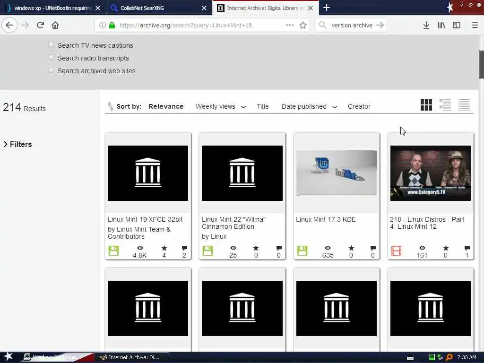Viewport: 484px width, 363px height.
Task: Open the downloads panel
Action: pos(426,25)
